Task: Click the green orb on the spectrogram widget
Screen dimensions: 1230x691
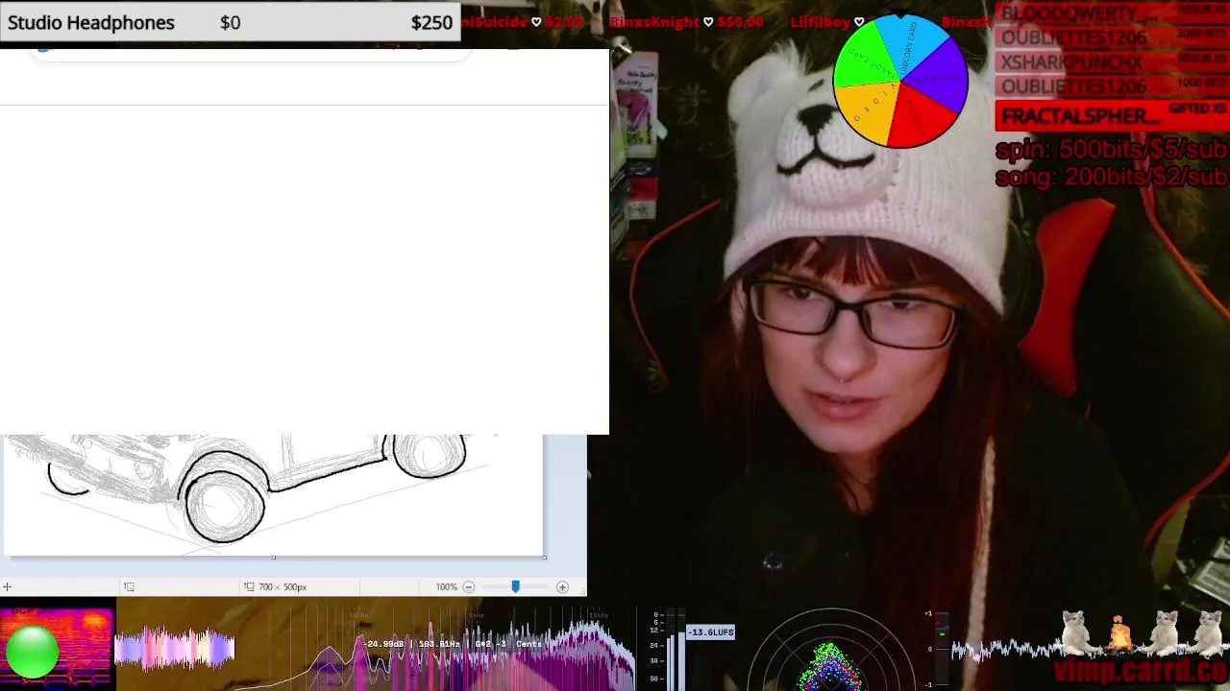Action: (x=32, y=651)
